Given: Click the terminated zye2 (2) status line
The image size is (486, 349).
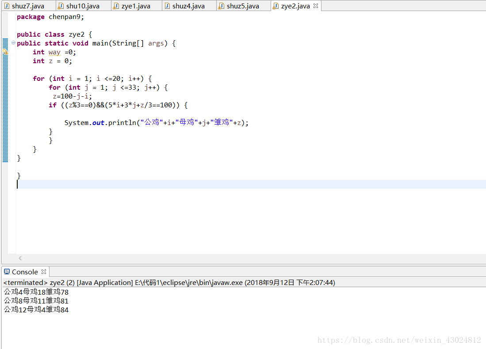Looking at the screenshot, I should [169, 282].
